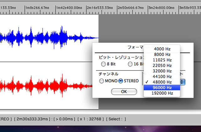Click the ビット・レゾリューション section label

tap(121, 57)
